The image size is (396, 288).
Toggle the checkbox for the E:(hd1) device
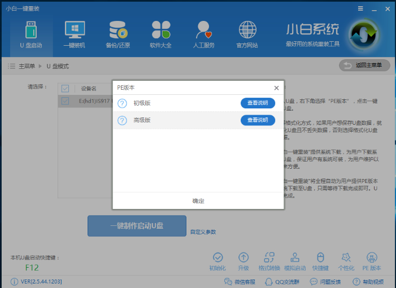click(65, 101)
